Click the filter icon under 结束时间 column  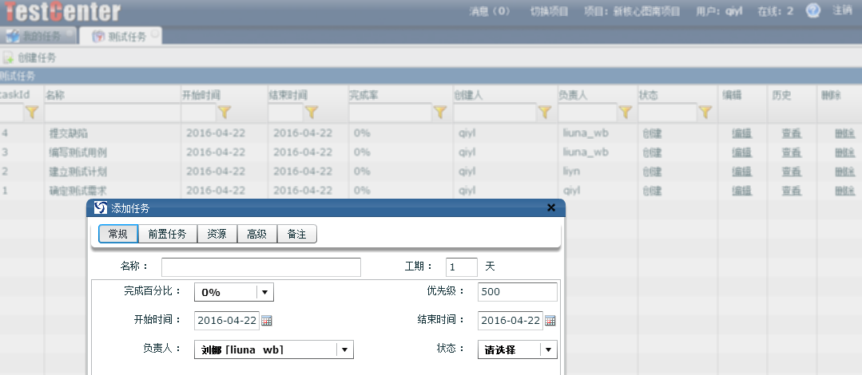tap(312, 112)
